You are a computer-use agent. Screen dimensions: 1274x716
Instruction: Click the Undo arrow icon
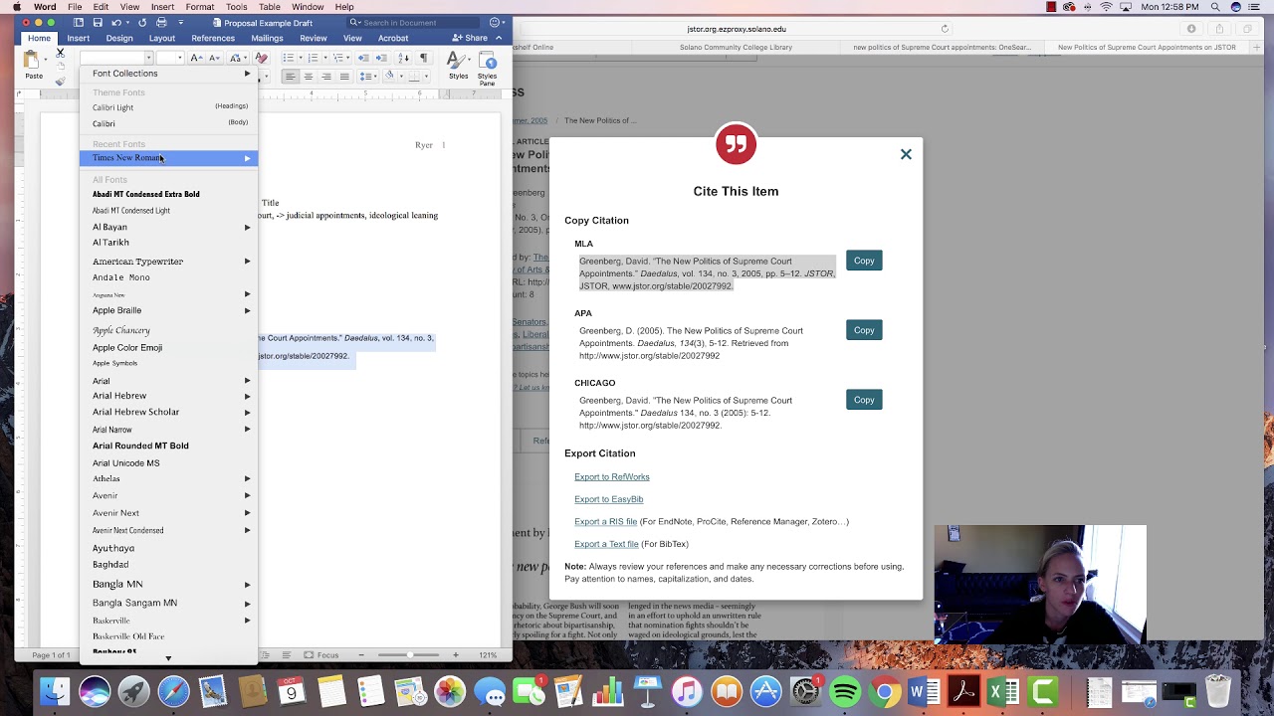116,22
